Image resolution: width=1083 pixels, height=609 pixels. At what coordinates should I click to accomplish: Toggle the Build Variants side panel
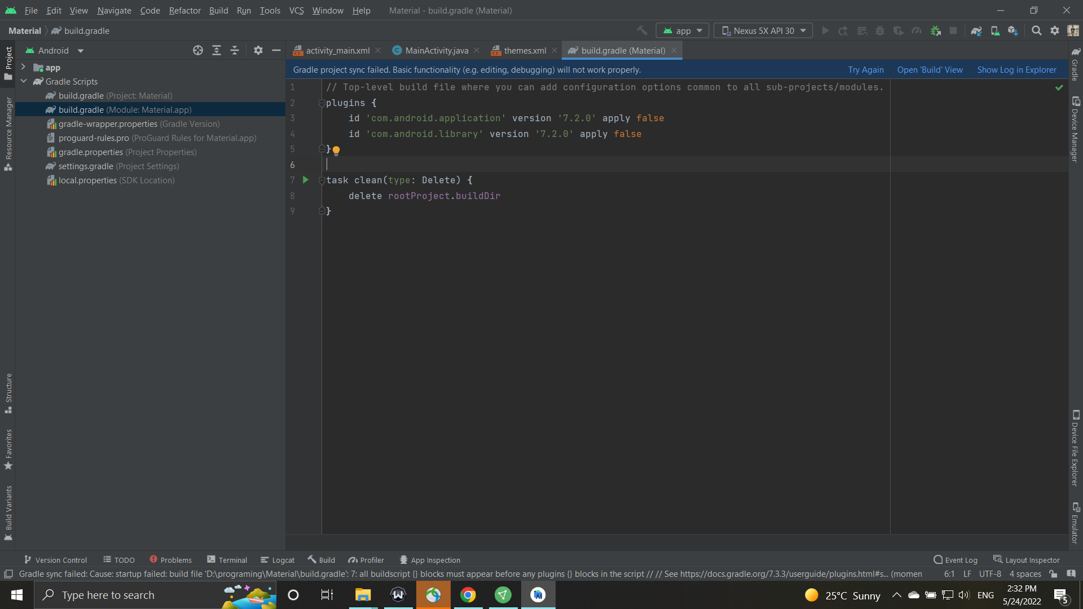[x=8, y=513]
